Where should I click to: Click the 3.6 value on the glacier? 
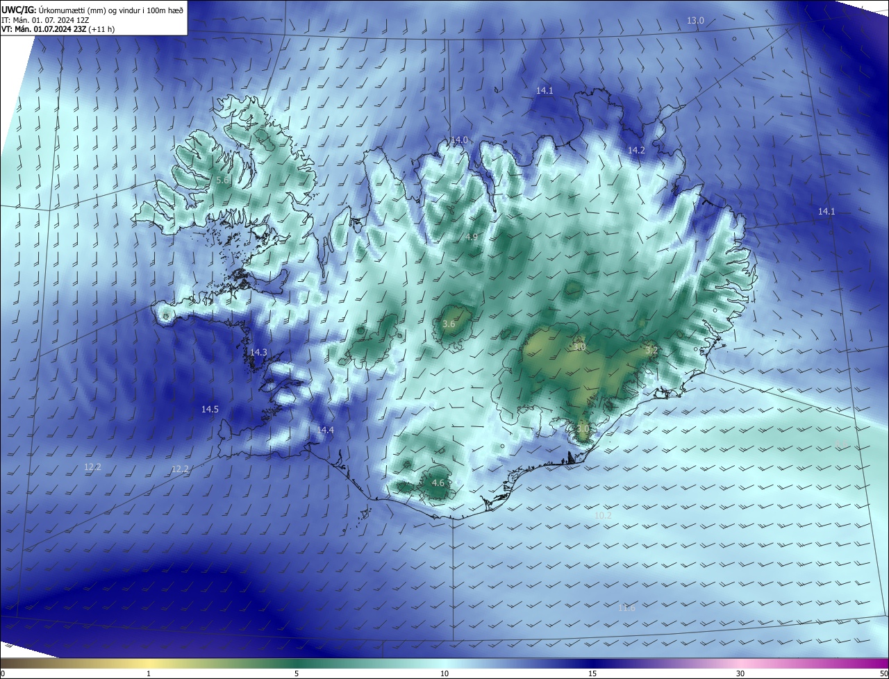click(x=449, y=324)
